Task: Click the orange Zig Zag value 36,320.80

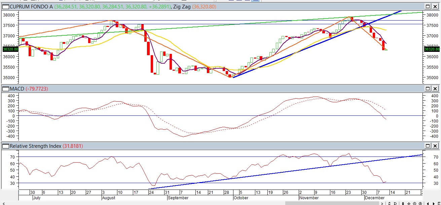Action: coord(204,6)
